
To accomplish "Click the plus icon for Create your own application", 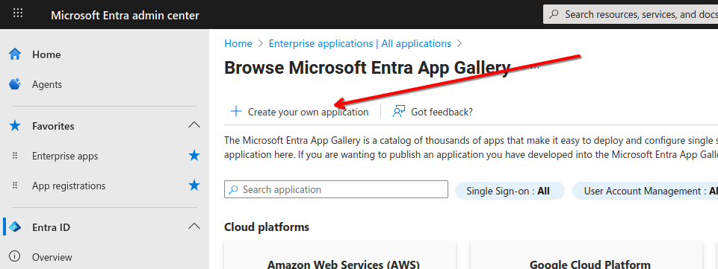I will 236,112.
